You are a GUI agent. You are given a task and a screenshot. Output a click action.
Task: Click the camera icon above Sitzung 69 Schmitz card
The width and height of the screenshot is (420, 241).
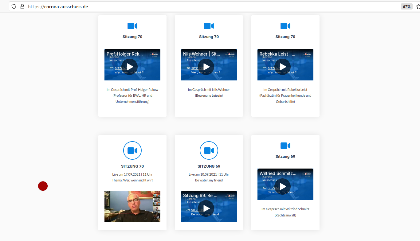click(x=285, y=146)
